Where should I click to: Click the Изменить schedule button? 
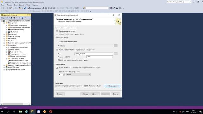coord(112,86)
